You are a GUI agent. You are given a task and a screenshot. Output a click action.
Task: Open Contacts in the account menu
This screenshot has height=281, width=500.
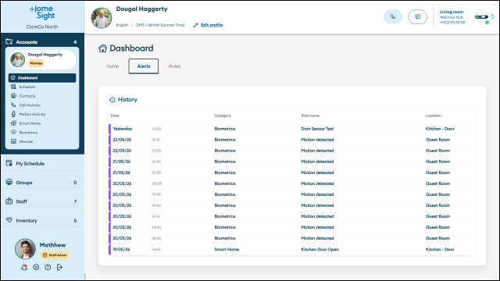coord(27,96)
